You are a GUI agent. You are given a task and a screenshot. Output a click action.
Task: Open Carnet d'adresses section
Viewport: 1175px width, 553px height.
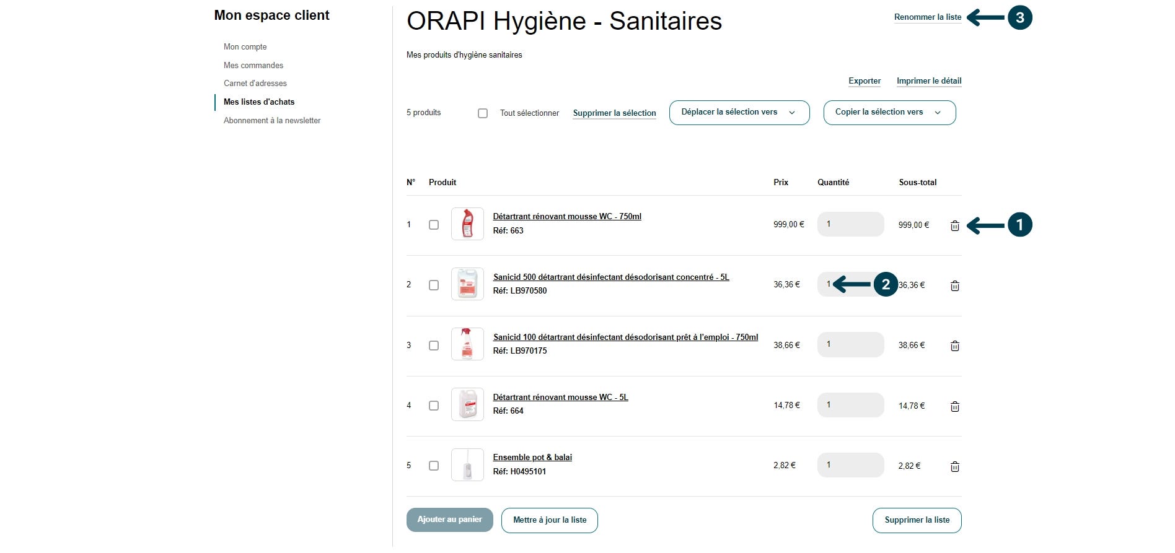[255, 84]
